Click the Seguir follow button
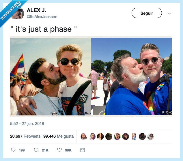 pyautogui.click(x=147, y=13)
